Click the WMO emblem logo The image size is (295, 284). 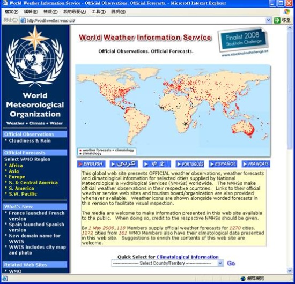click(35, 56)
